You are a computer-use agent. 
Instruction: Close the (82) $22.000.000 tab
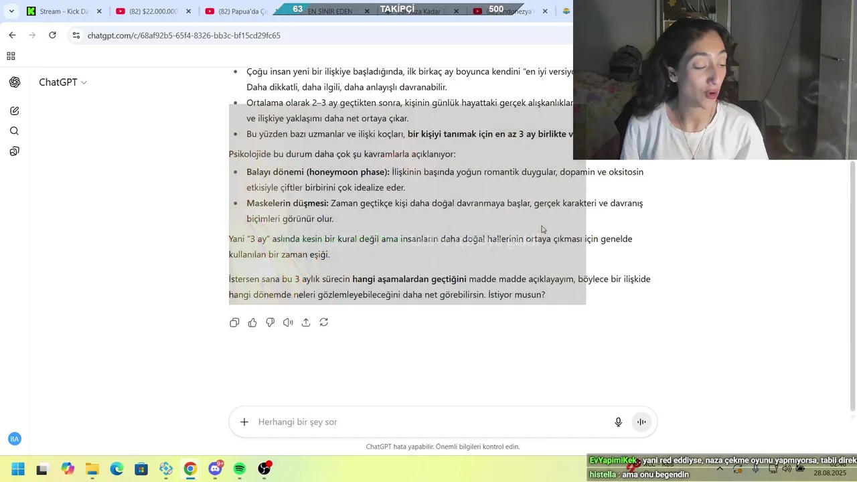click(188, 11)
